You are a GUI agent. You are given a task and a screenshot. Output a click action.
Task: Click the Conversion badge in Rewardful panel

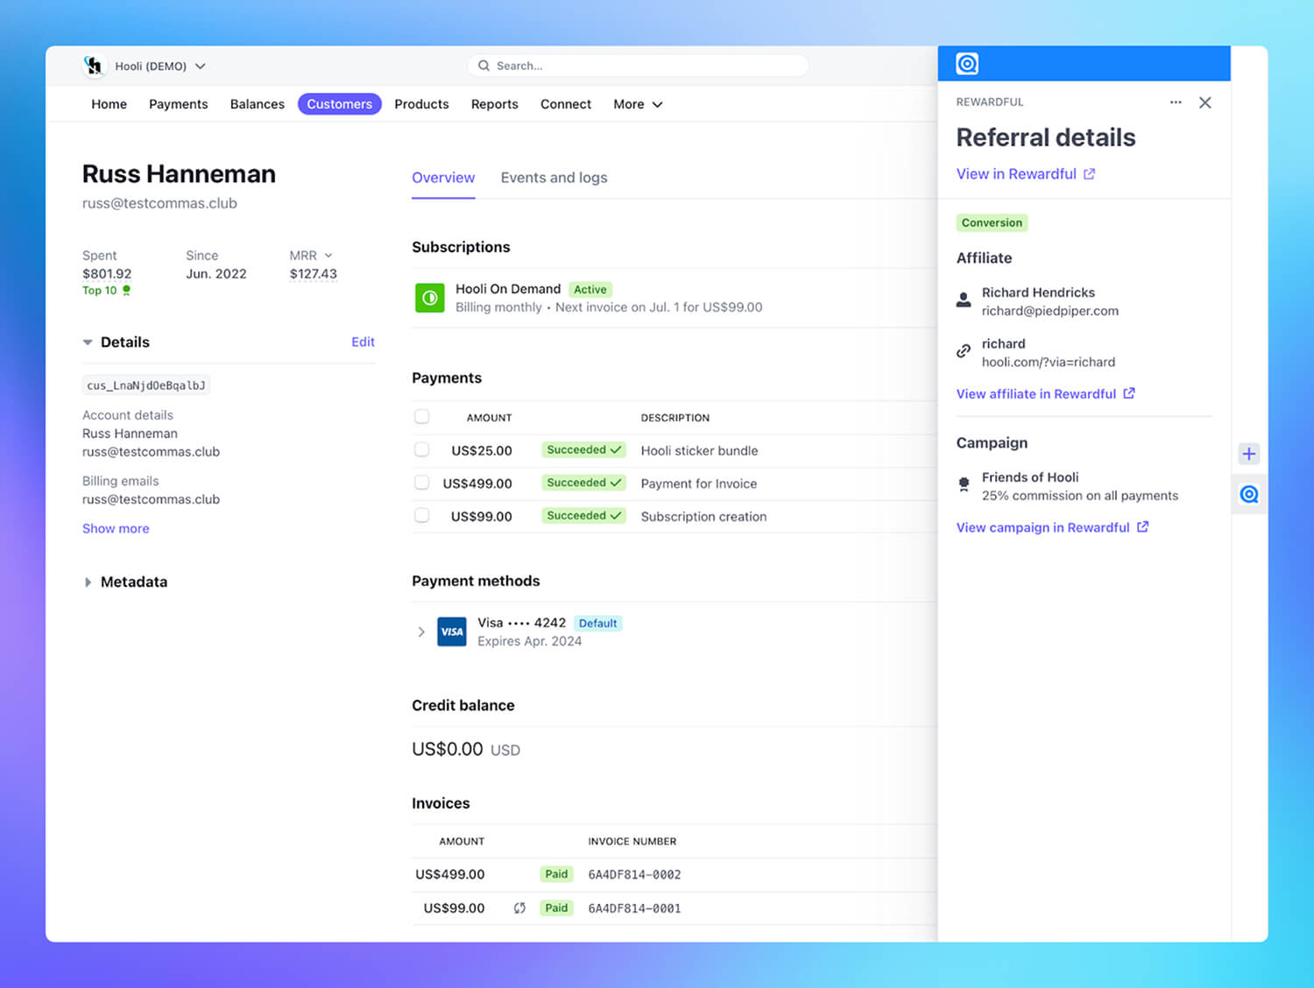tap(992, 222)
